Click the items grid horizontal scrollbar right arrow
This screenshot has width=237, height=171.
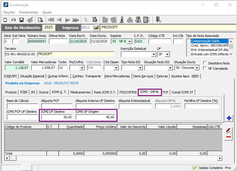[x=220, y=158]
